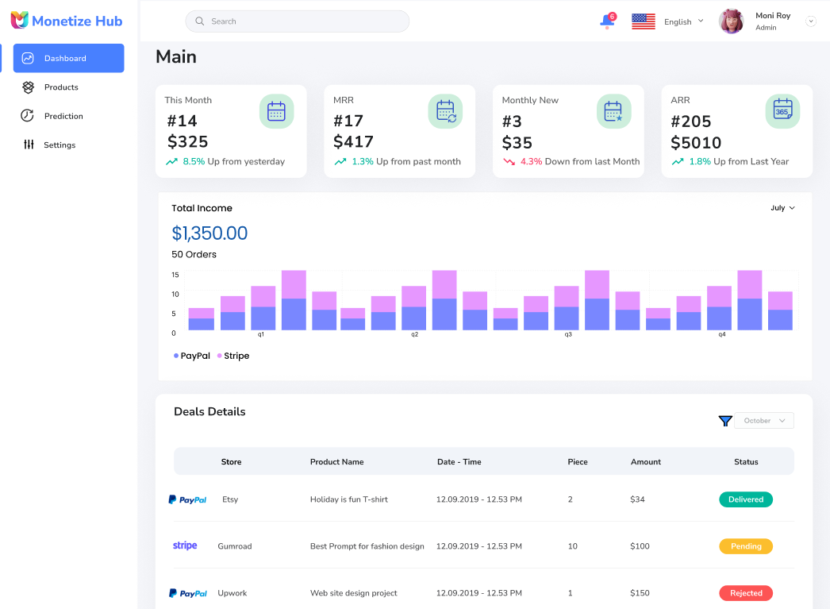The width and height of the screenshot is (830, 609).
Task: Open Products in the sidebar
Action: 61,87
